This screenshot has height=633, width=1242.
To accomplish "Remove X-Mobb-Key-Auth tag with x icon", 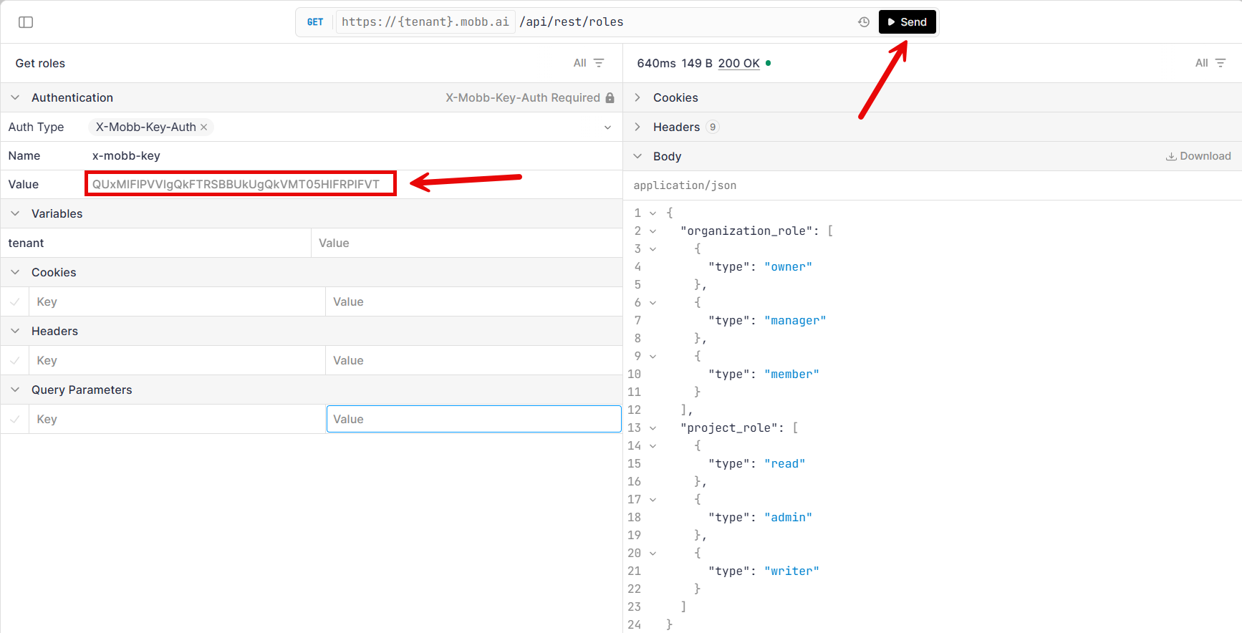I will click(x=204, y=127).
